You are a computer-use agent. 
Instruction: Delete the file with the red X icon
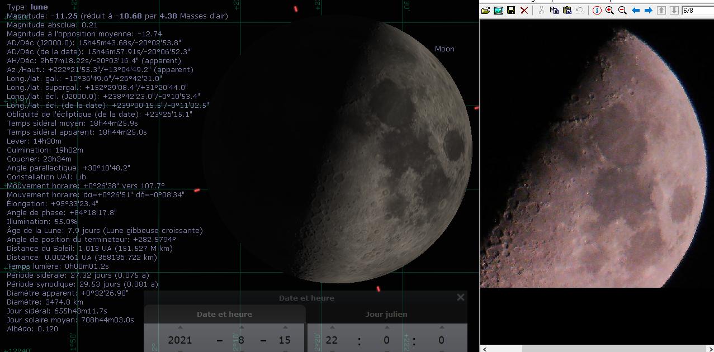click(524, 11)
